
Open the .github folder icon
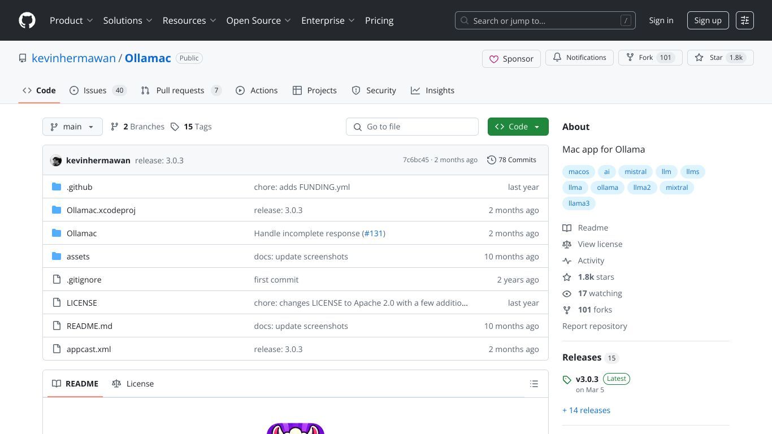pyautogui.click(x=57, y=187)
